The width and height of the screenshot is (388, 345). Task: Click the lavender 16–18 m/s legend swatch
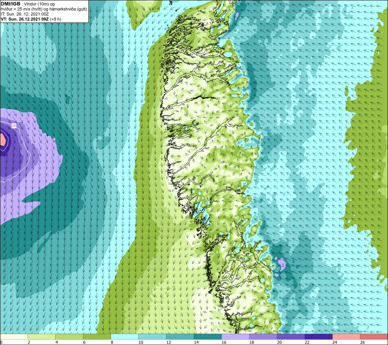click(x=236, y=336)
